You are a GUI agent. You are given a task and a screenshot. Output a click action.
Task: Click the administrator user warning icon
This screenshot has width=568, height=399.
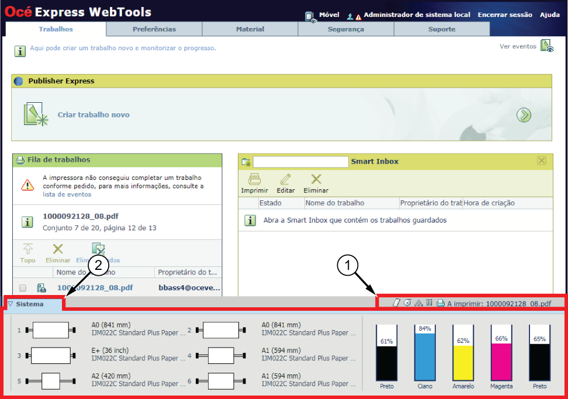coord(354,16)
